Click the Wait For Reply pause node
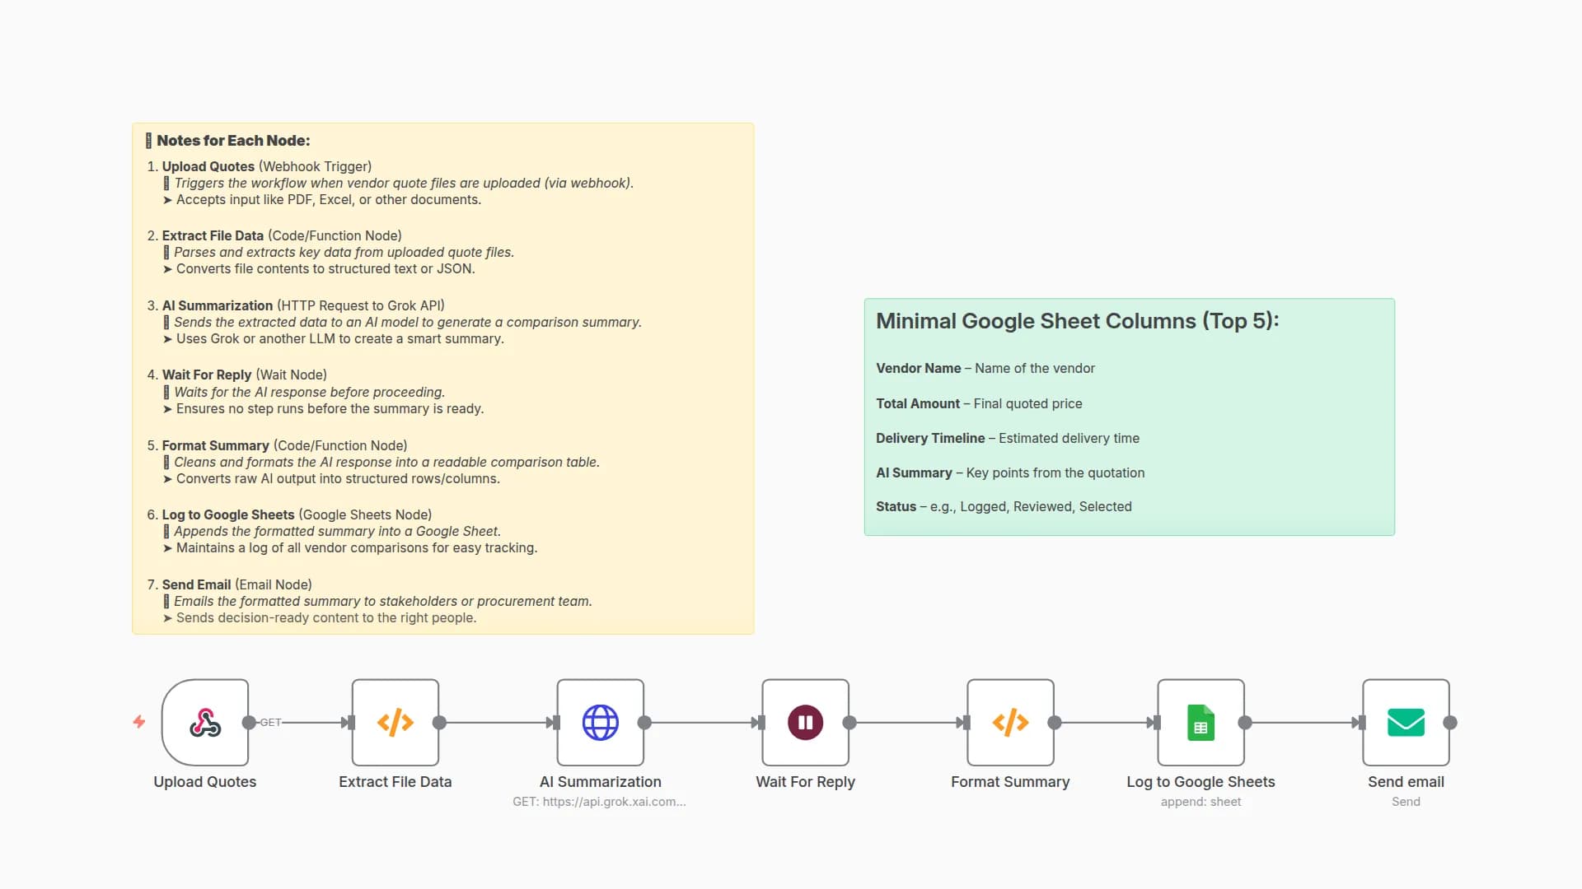Viewport: 1582px width, 889px height. 805,722
